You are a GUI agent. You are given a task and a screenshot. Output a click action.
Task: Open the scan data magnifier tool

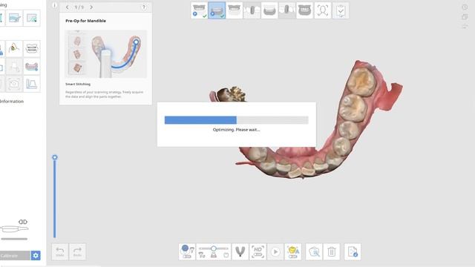[x=314, y=252]
